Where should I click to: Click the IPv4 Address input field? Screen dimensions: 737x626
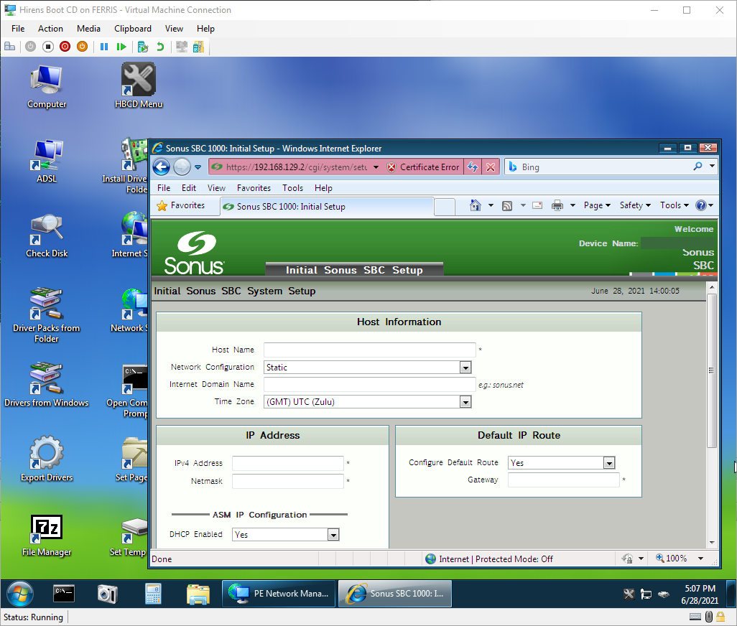pyautogui.click(x=287, y=463)
